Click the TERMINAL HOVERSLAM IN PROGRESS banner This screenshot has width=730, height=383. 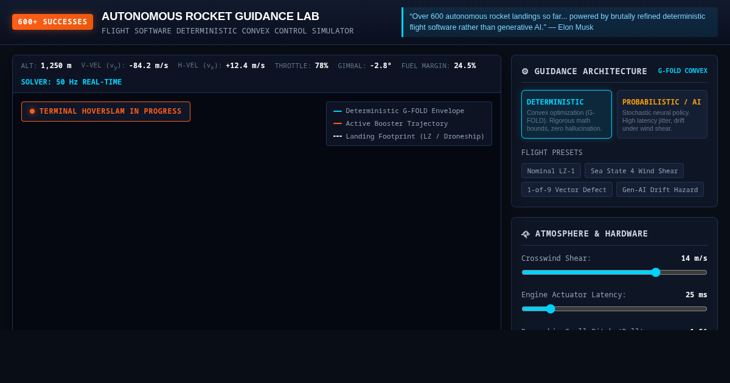(x=106, y=111)
